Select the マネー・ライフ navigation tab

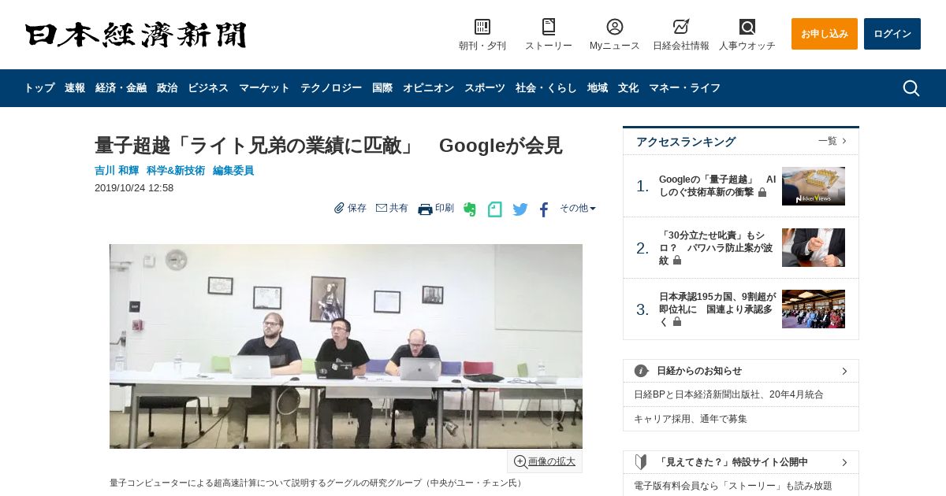(x=684, y=88)
